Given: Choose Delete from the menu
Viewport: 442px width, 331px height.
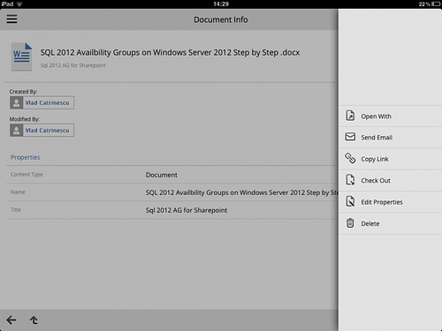Looking at the screenshot, I should click(x=390, y=223).
